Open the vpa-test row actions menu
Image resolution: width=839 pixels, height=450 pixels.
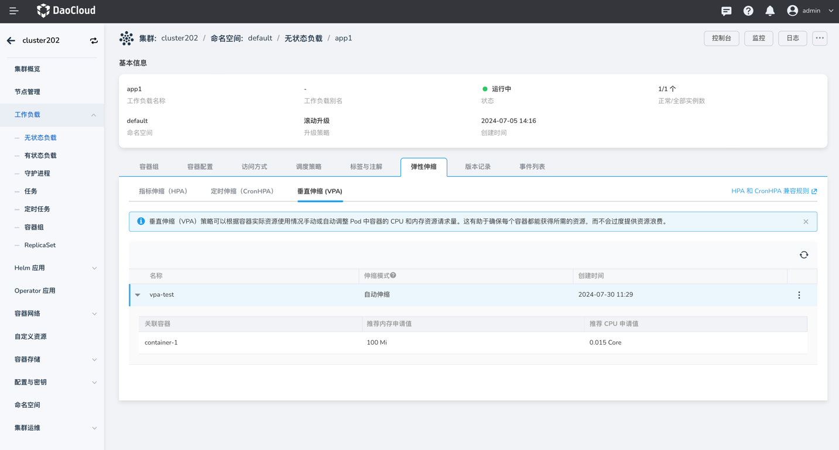[799, 296]
